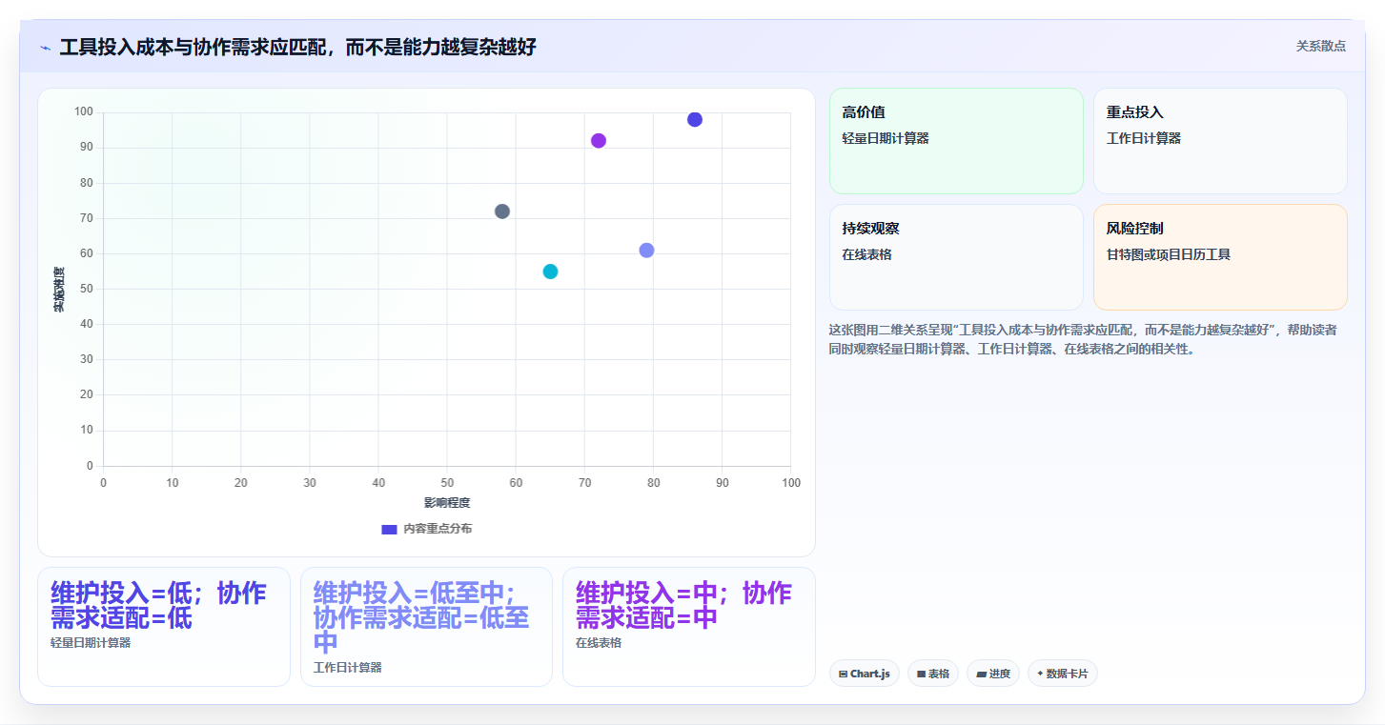Click the 甘特图或项目日历工具 text
Screen dimensions: 1385x725
1169,254
